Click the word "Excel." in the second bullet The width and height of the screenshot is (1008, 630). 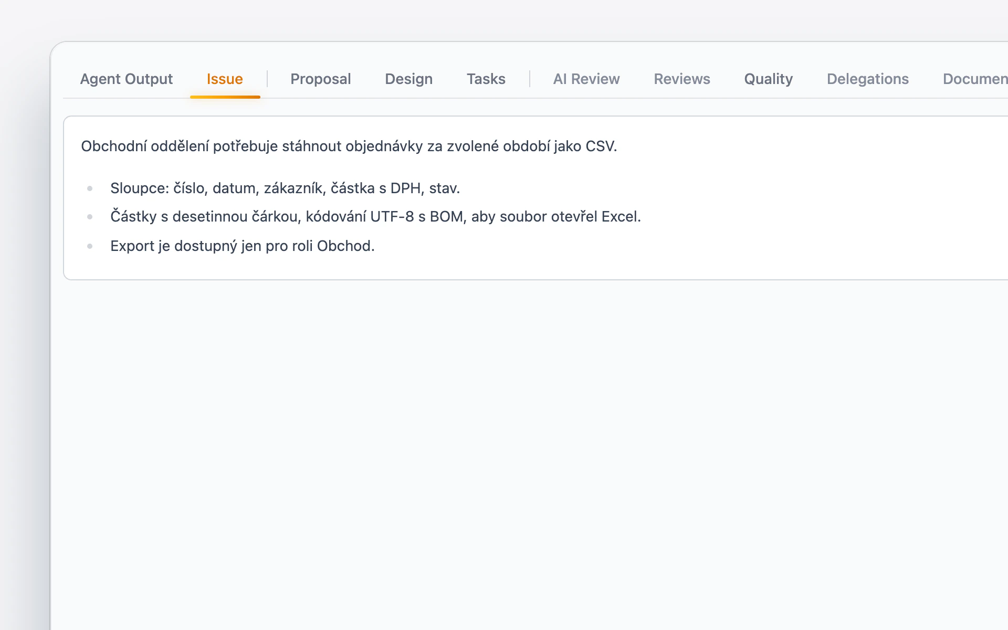(x=621, y=216)
